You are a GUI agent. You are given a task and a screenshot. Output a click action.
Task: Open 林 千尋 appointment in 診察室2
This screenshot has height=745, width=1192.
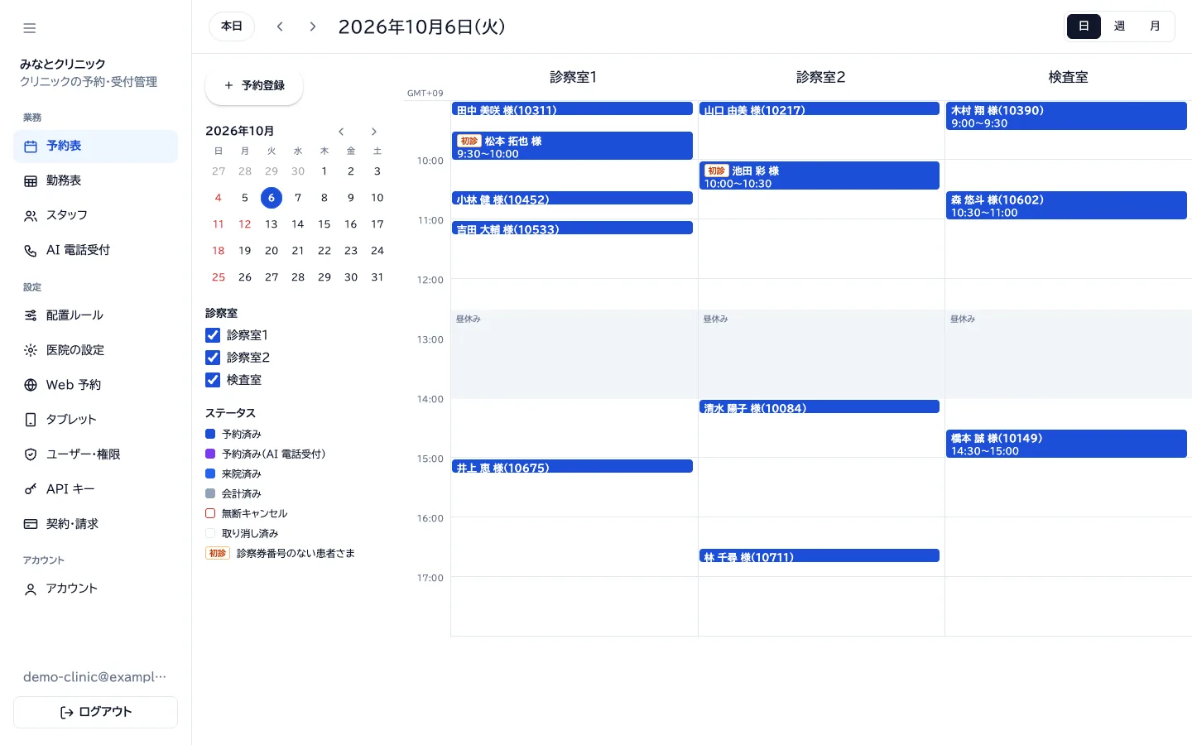click(x=819, y=555)
